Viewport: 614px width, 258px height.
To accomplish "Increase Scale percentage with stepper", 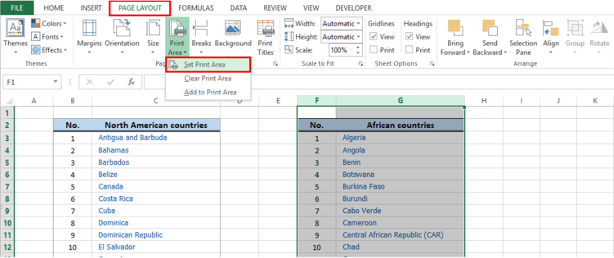I will click(x=358, y=48).
